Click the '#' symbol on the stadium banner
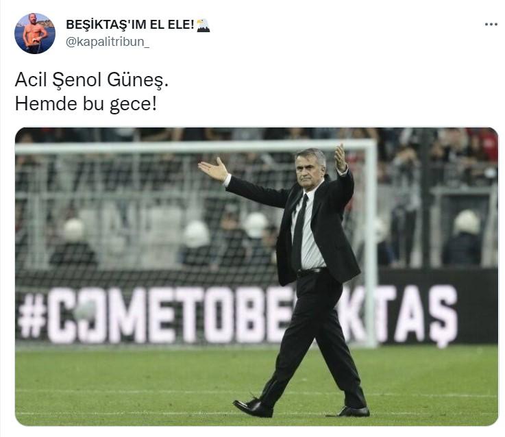The image size is (505, 437). coord(32,315)
